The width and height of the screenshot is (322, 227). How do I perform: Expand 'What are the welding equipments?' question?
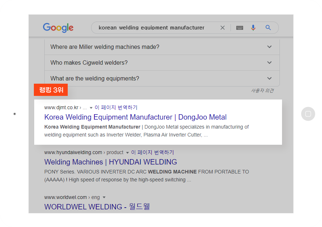162,78
